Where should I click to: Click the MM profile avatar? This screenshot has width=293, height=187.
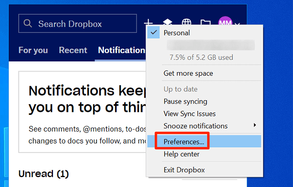225,23
